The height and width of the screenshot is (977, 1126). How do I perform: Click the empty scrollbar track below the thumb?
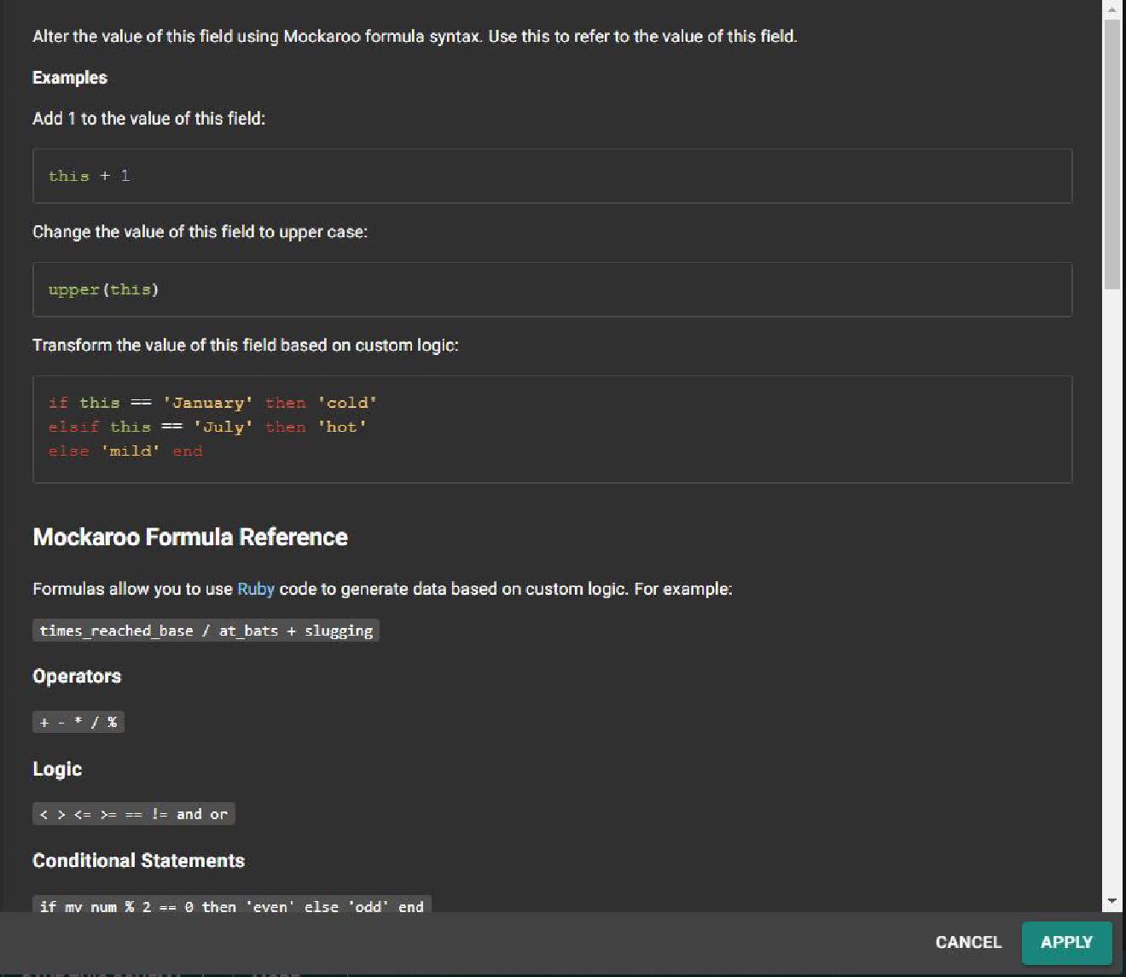coord(1112,597)
